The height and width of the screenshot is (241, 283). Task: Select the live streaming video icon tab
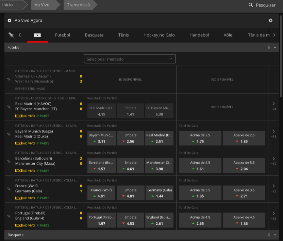(x=37, y=35)
